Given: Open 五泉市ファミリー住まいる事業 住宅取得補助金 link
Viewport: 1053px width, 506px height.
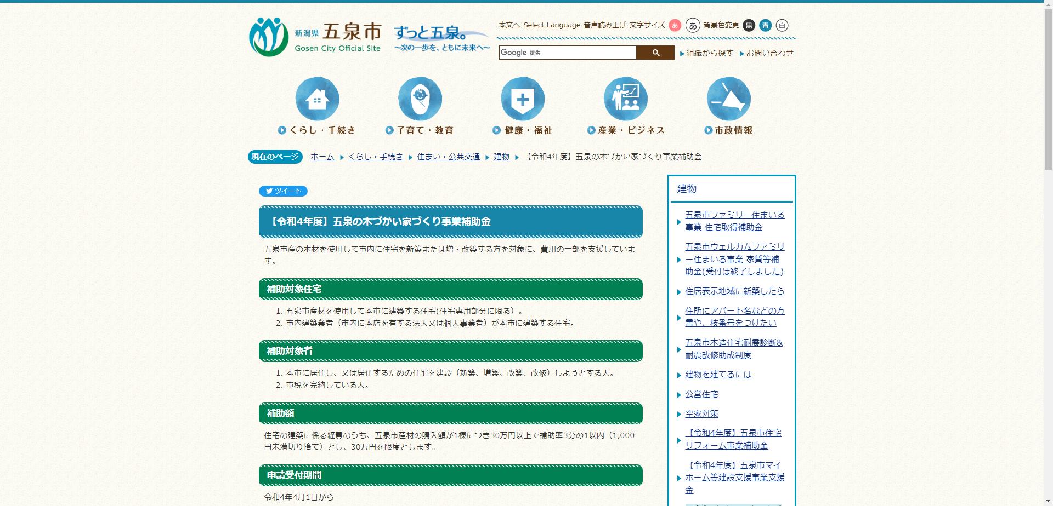Looking at the screenshot, I should (x=734, y=221).
